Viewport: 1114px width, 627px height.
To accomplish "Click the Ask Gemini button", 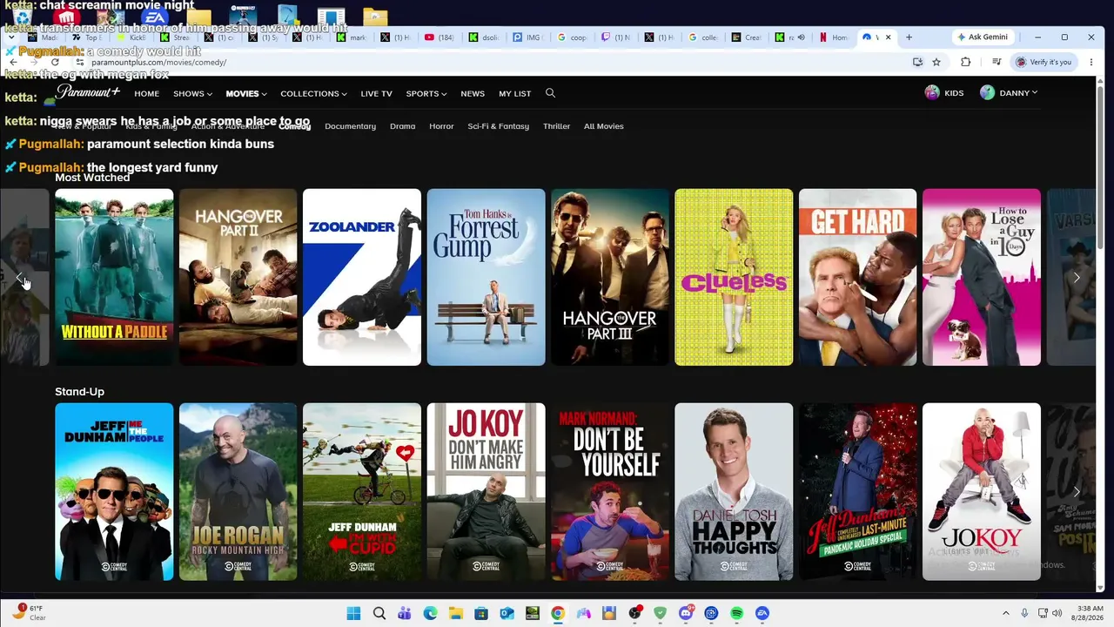I will coord(983,37).
